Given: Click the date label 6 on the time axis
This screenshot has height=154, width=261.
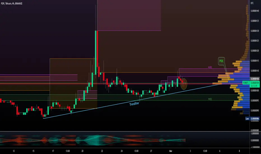Looking at the screenshot, I should pyautogui.click(x=220, y=151).
